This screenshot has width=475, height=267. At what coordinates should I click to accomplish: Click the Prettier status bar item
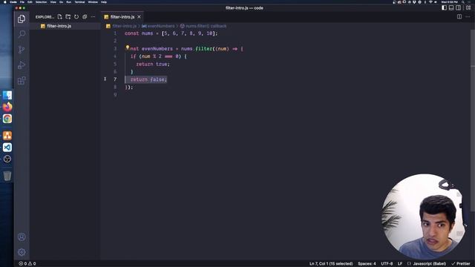tap(460, 263)
